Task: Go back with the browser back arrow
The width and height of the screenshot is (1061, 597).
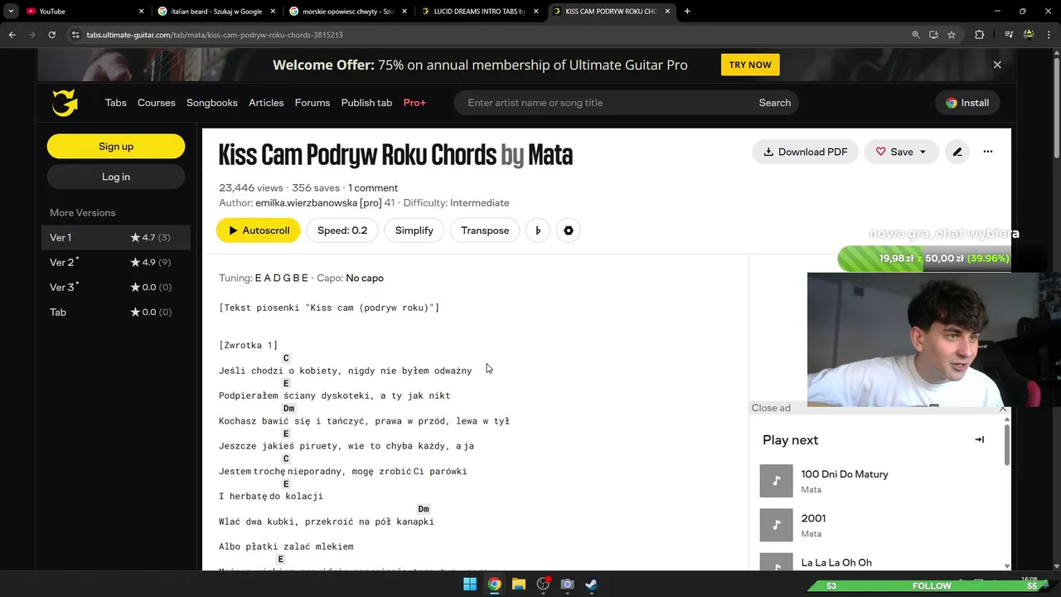Action: coord(12,35)
